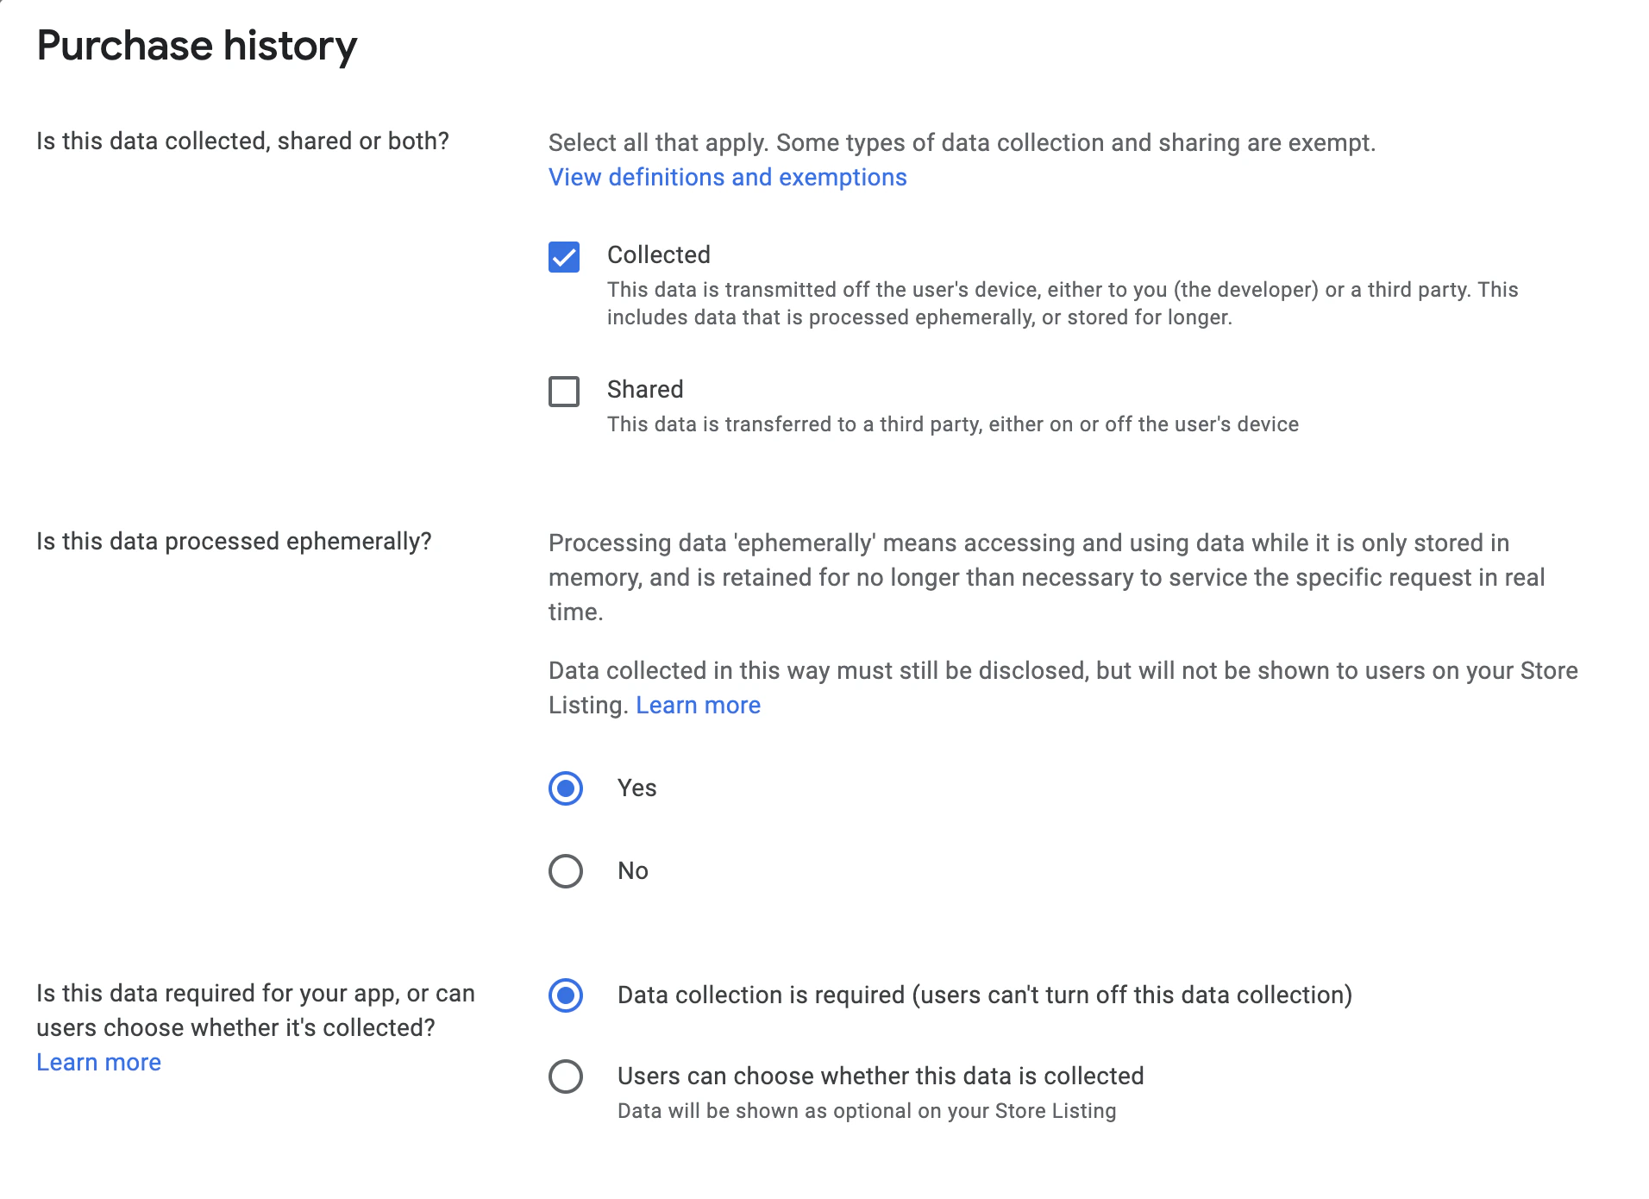Click 'Data will be shown as optional' helper text
The width and height of the screenshot is (1649, 1199).
click(x=866, y=1111)
